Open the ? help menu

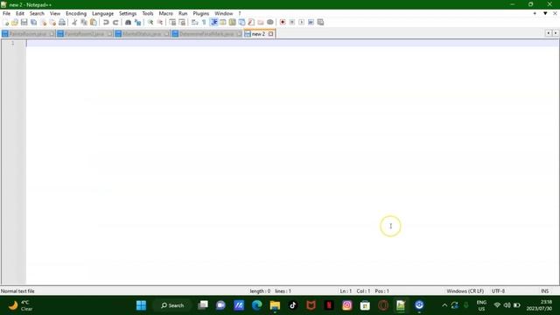click(240, 13)
